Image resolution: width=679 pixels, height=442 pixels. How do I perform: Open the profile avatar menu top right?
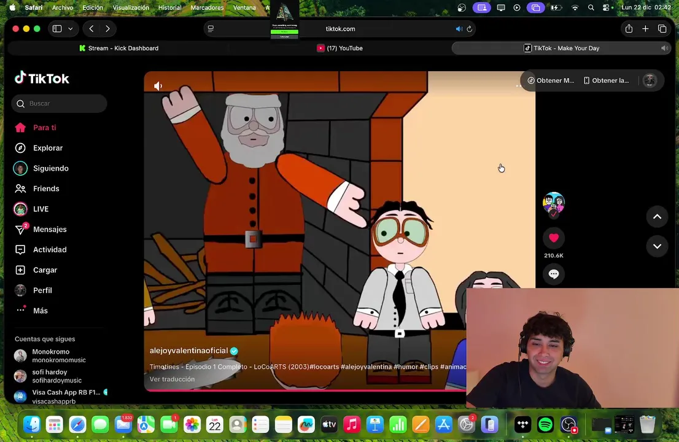[x=649, y=80]
